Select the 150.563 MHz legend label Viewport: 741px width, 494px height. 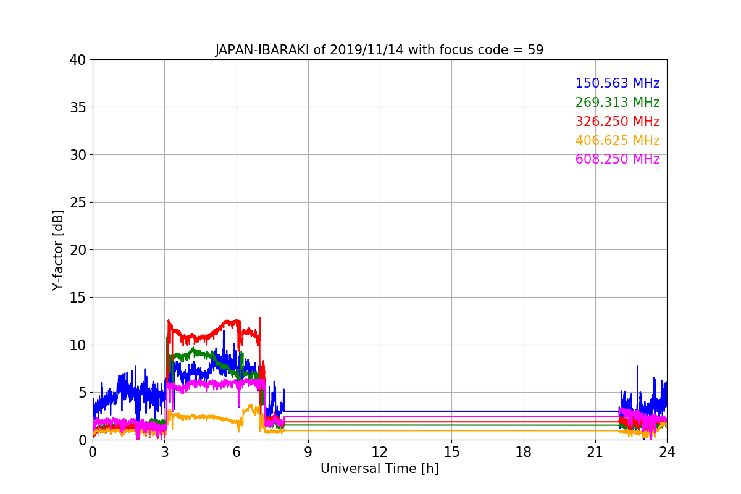tap(617, 83)
